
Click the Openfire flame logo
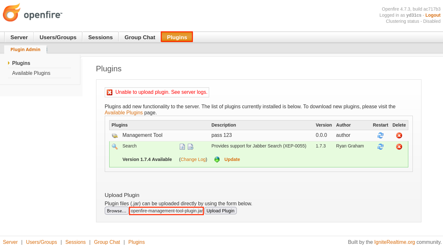[12, 13]
